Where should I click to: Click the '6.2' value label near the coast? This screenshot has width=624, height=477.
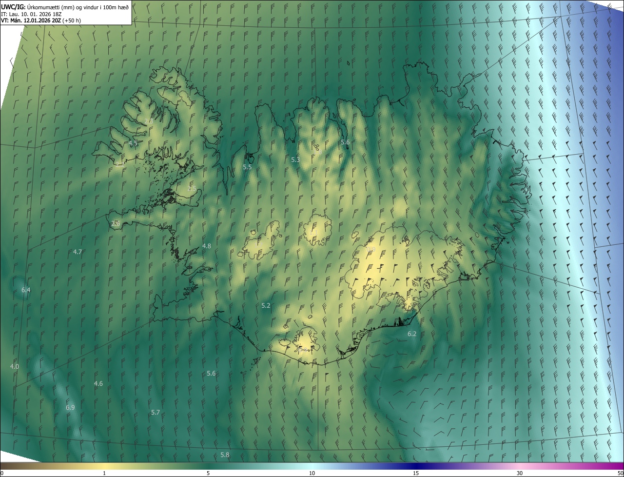click(x=412, y=334)
